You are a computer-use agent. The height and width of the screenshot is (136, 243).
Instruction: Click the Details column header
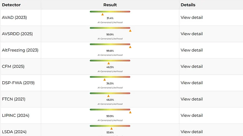pos(188,5)
